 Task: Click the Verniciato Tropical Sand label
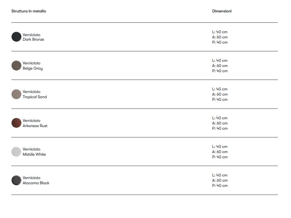point(34,94)
